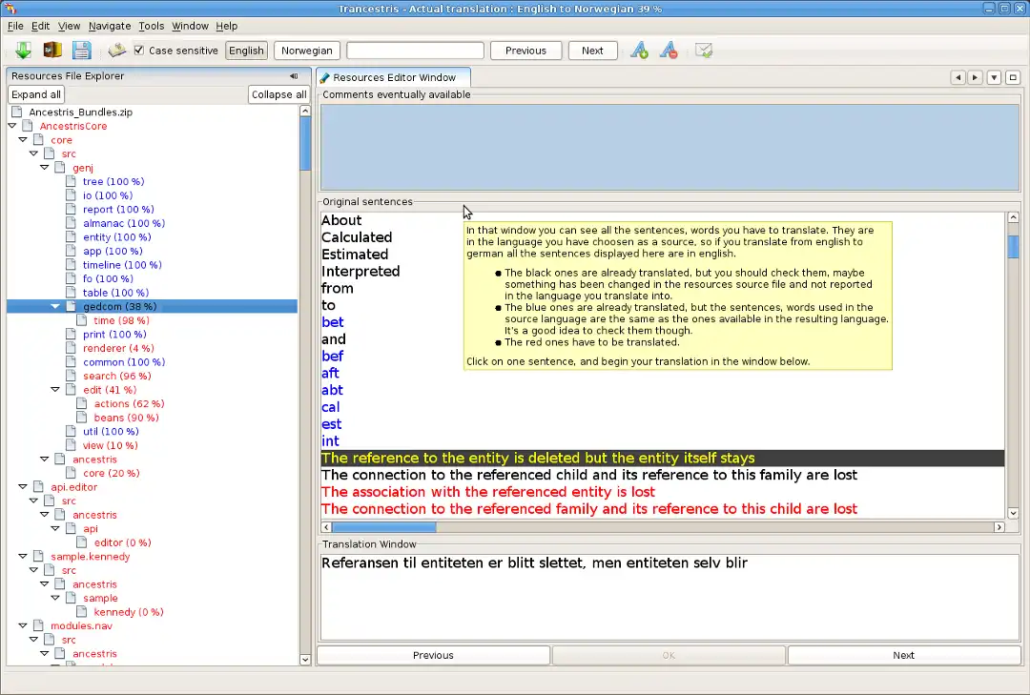This screenshot has width=1030, height=695.
Task: Click the bottom Previous translation button
Action: pos(433,655)
